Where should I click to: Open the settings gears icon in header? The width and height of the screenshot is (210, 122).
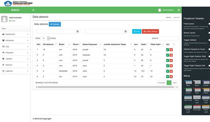pos(178,10)
